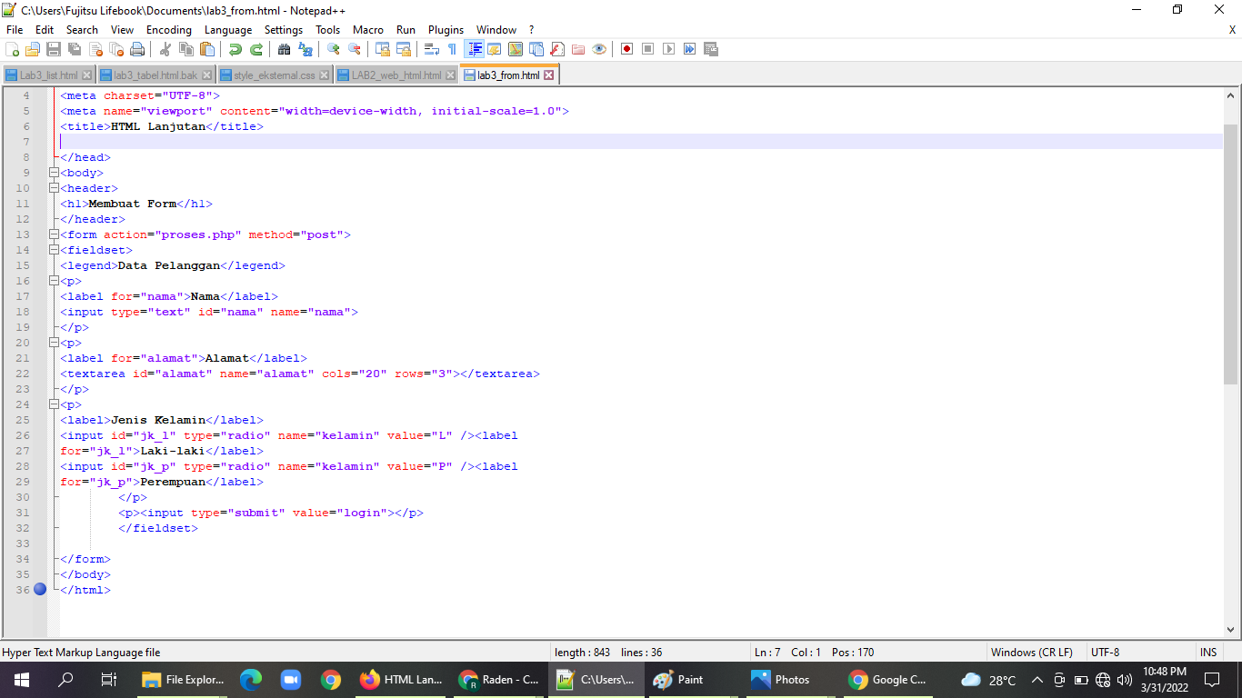Open the Encoding menu
1242x698 pixels.
coord(169,30)
